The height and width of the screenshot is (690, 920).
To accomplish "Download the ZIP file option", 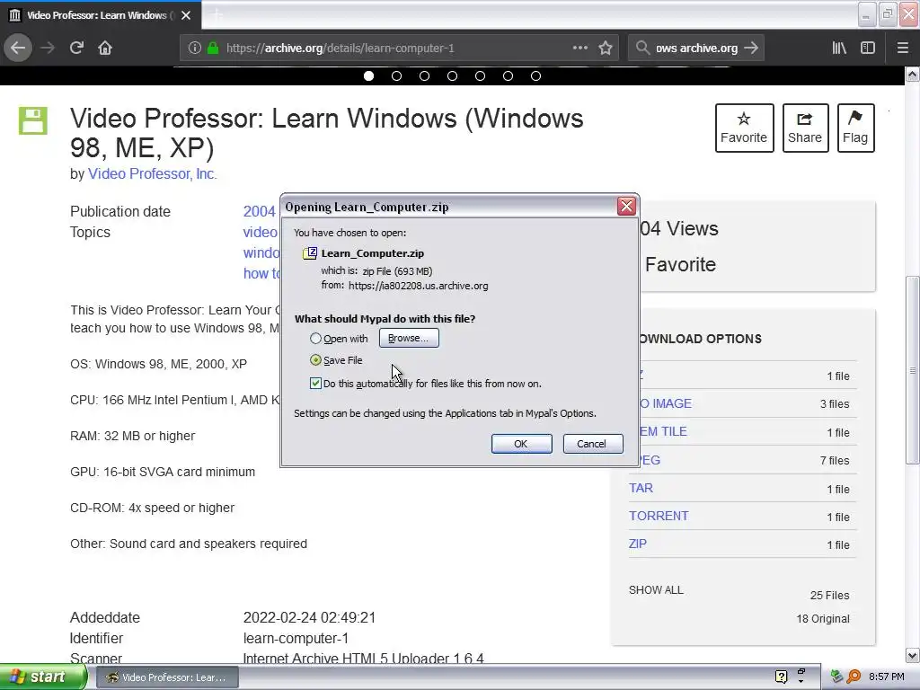I will point(638,544).
